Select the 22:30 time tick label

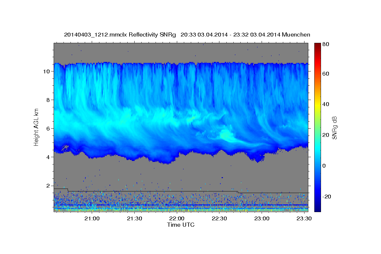click(219, 218)
